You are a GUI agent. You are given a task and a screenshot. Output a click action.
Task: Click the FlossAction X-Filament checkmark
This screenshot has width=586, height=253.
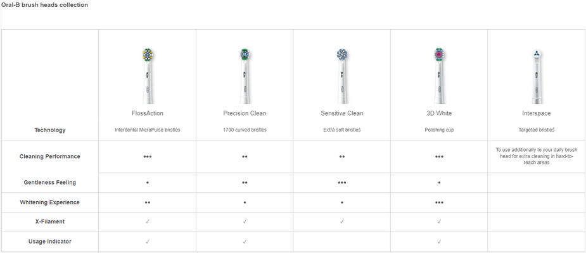tap(148, 222)
